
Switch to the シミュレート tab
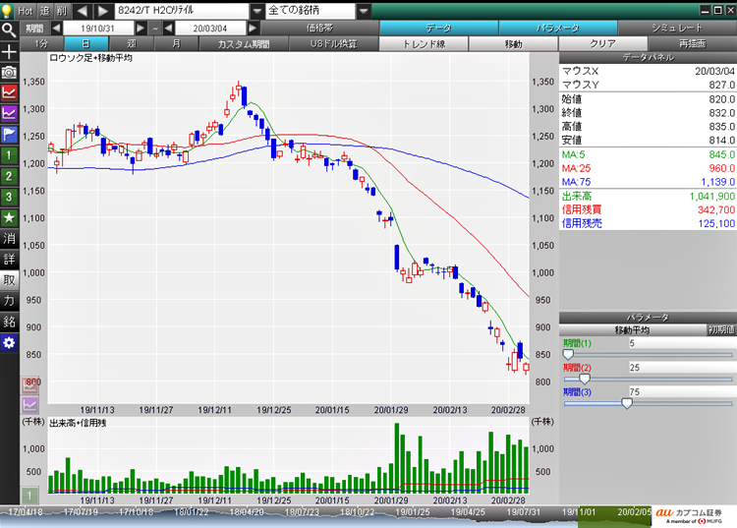(x=677, y=29)
